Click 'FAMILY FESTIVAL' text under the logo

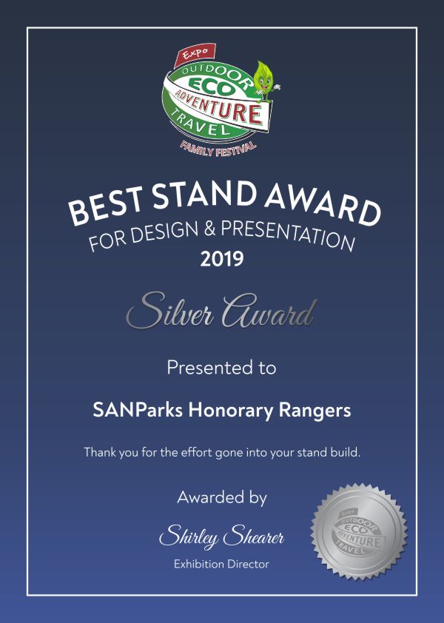coord(218,149)
